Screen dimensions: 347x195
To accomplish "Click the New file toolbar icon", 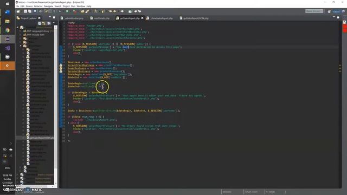I will point(18,11).
